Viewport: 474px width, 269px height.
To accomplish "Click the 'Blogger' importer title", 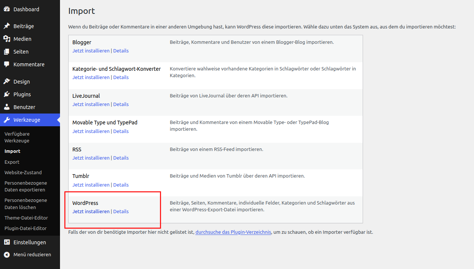I will (82, 42).
